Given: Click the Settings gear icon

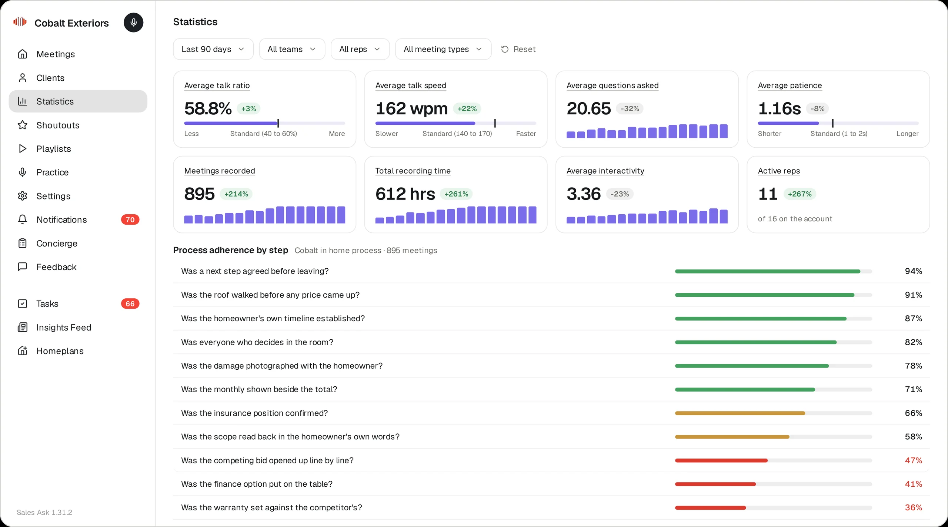Looking at the screenshot, I should coord(23,196).
